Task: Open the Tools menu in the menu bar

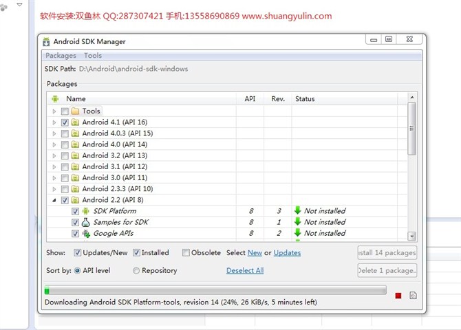Action: pyautogui.click(x=93, y=56)
